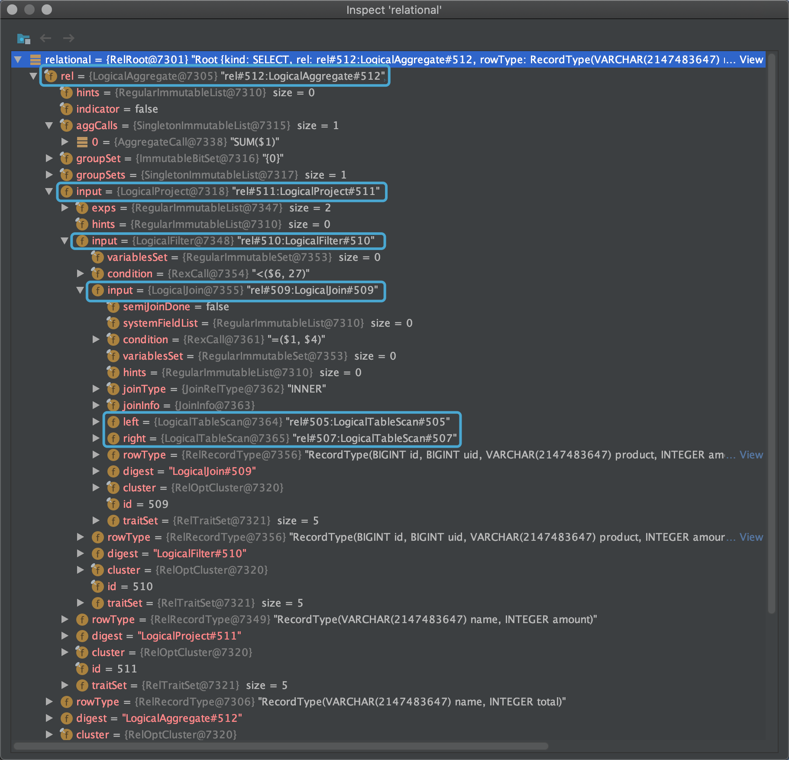Expand the exps list node
Image resolution: width=789 pixels, height=760 pixels.
coord(65,208)
